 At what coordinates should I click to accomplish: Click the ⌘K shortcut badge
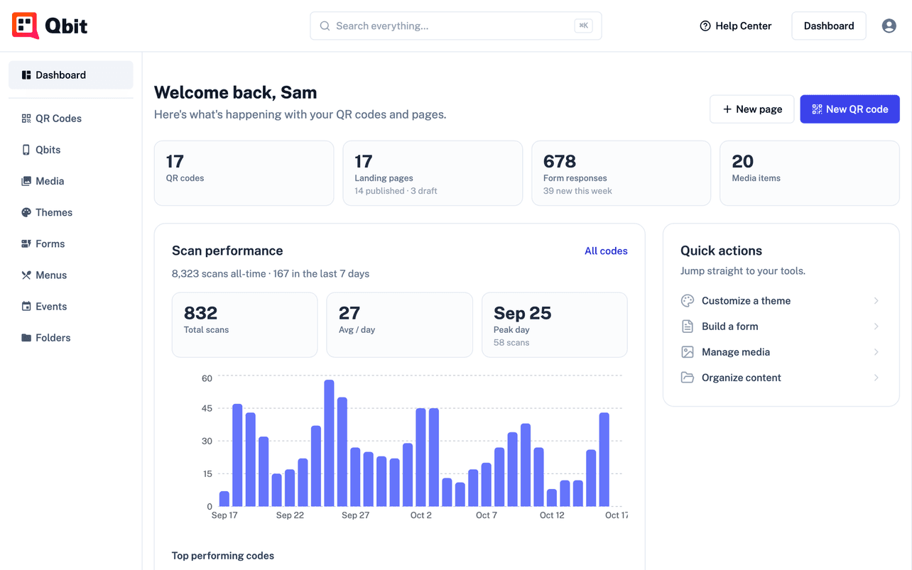click(584, 26)
